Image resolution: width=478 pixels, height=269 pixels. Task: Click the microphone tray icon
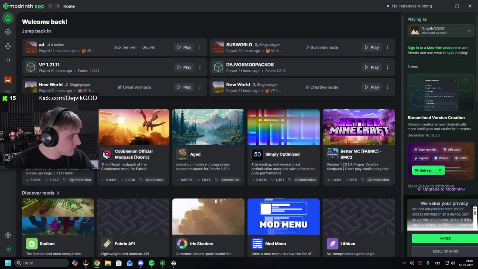point(428,263)
